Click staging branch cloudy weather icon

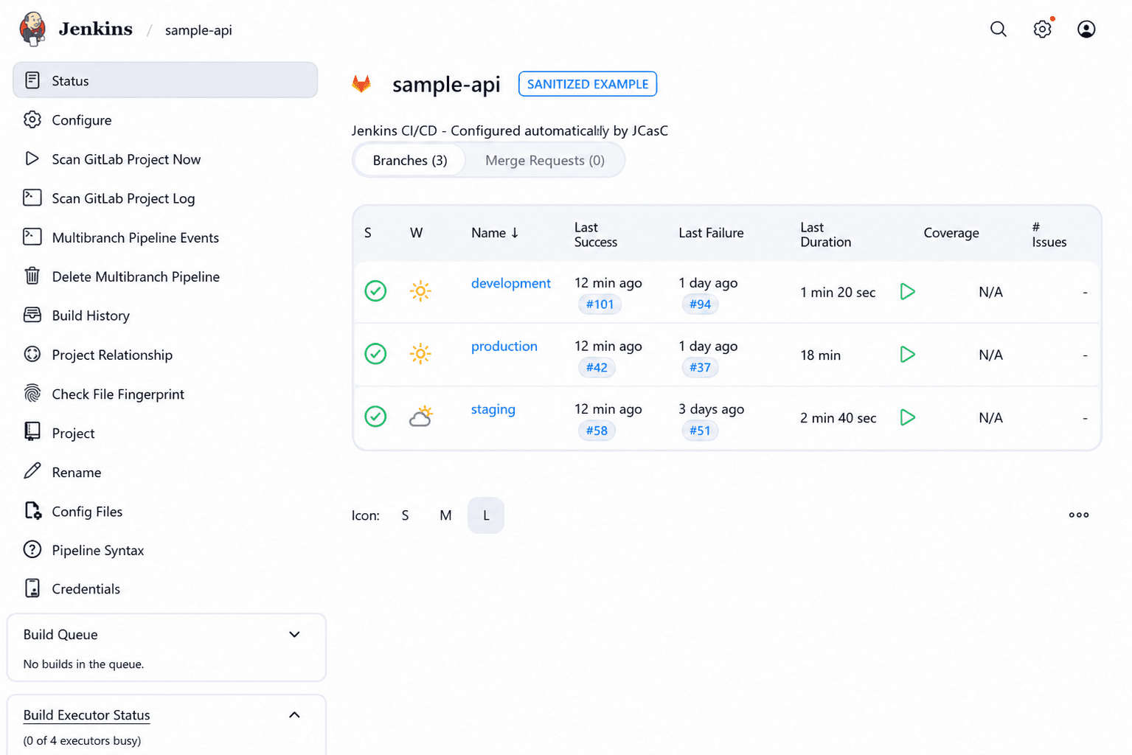coord(420,417)
